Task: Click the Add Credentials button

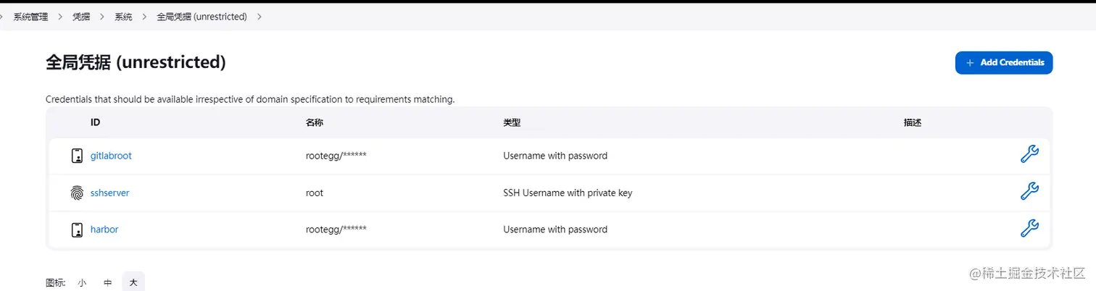Action: coord(1003,63)
